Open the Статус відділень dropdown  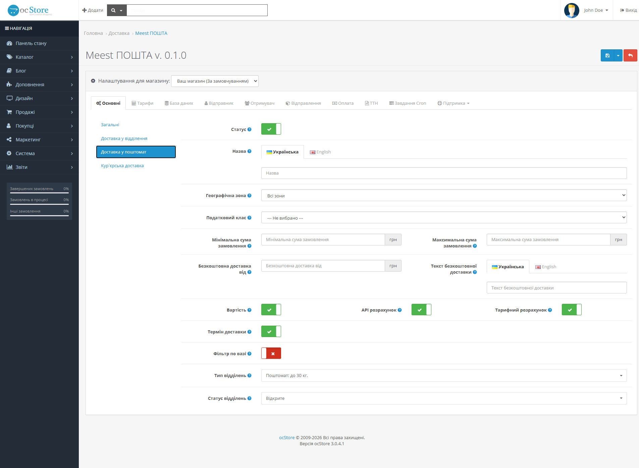coord(444,398)
